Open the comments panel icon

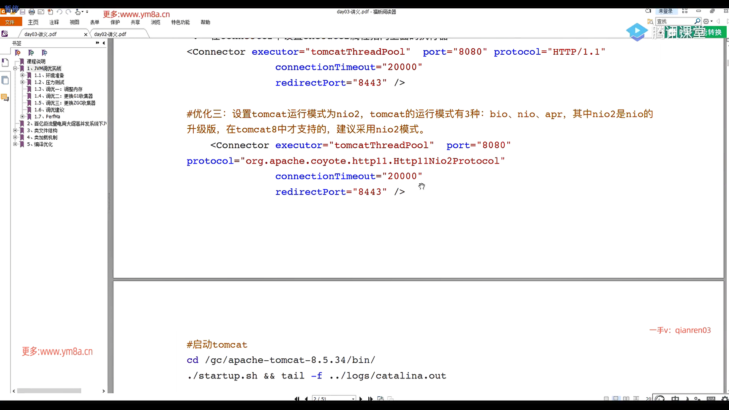pyautogui.click(x=5, y=98)
